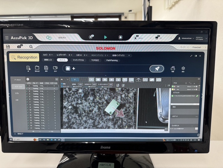Switch to the マッチング方法 tab
Viewport: 223px width, 168px height.
pyautogui.click(x=78, y=60)
